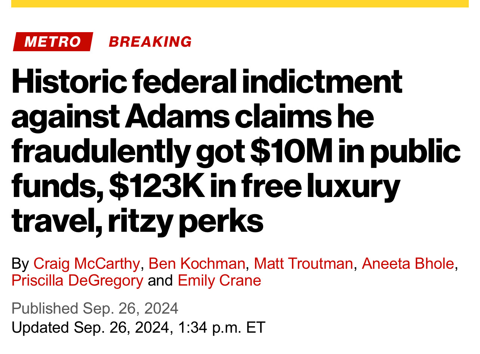Click the BREAKING label
Screen dimensions: 480x354
coord(150,41)
